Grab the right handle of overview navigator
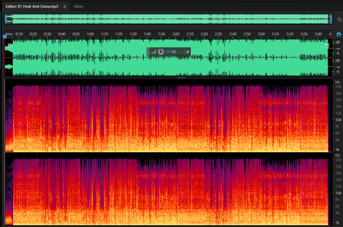Image resolution: width=343 pixels, height=227 pixels. pyautogui.click(x=331, y=19)
